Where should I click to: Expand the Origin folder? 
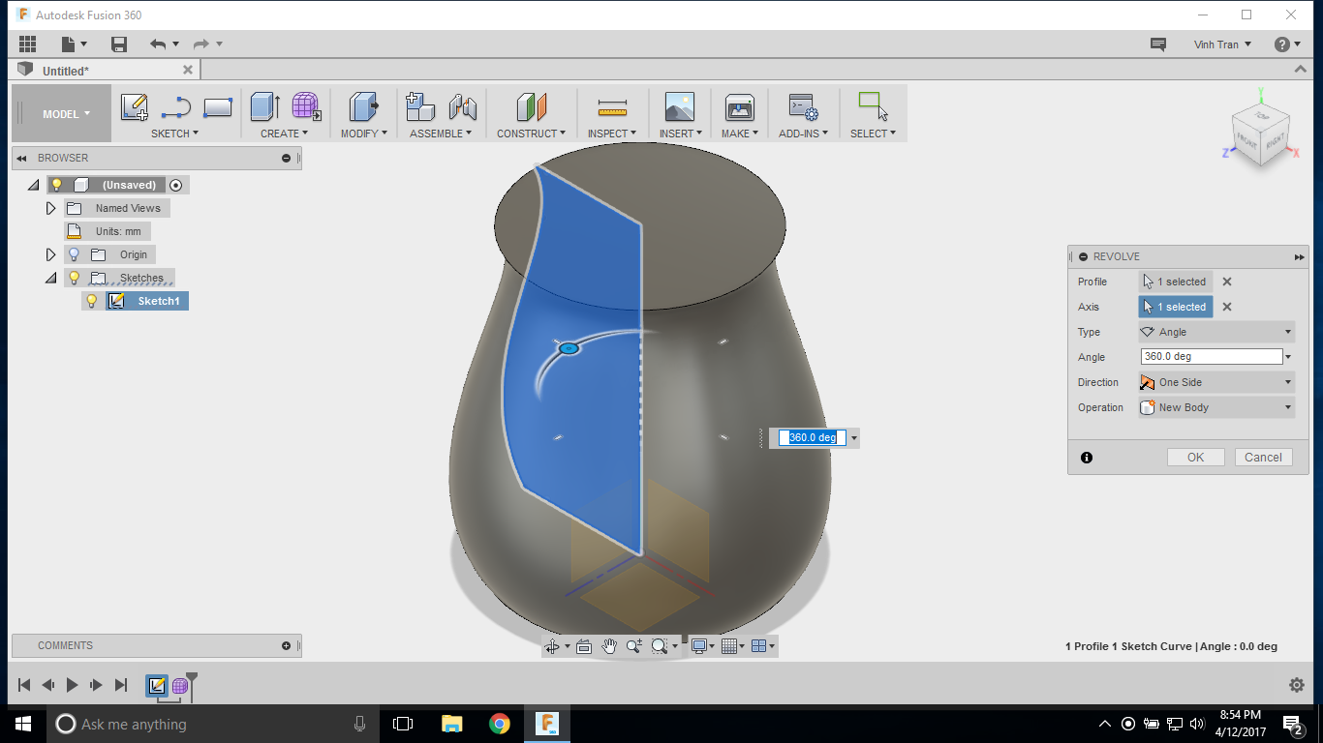pyautogui.click(x=51, y=254)
